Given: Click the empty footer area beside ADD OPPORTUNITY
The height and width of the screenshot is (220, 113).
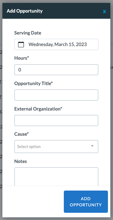Looking at the screenshot, I should point(33,202).
